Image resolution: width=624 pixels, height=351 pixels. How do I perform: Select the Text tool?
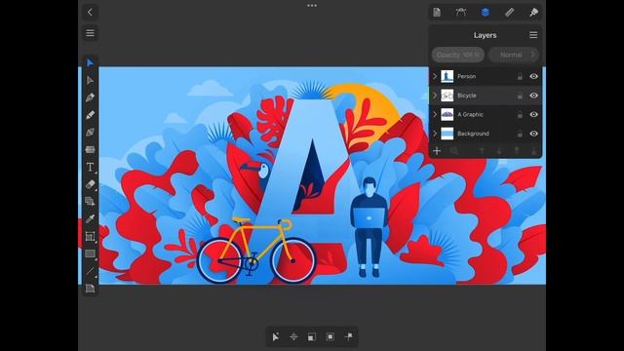(90, 167)
